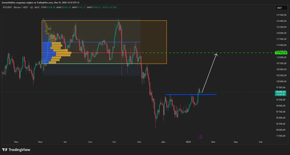Click the 'Апр' label on time axis
The image size is (290, 155).
[261, 141]
